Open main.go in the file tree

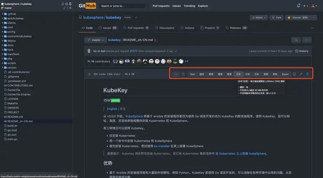(x=11, y=139)
